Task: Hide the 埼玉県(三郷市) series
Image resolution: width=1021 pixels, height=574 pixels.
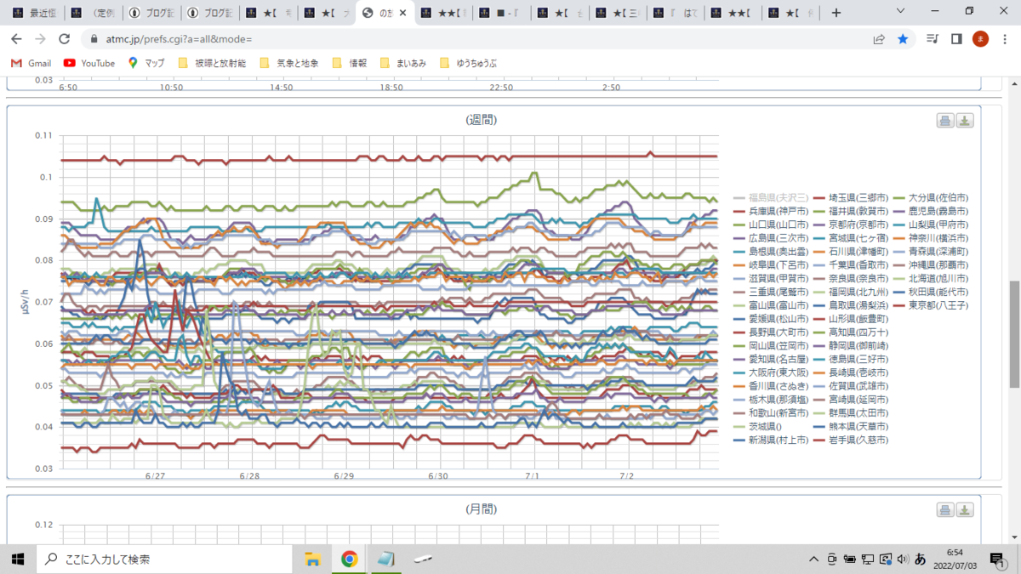Action: click(852, 197)
